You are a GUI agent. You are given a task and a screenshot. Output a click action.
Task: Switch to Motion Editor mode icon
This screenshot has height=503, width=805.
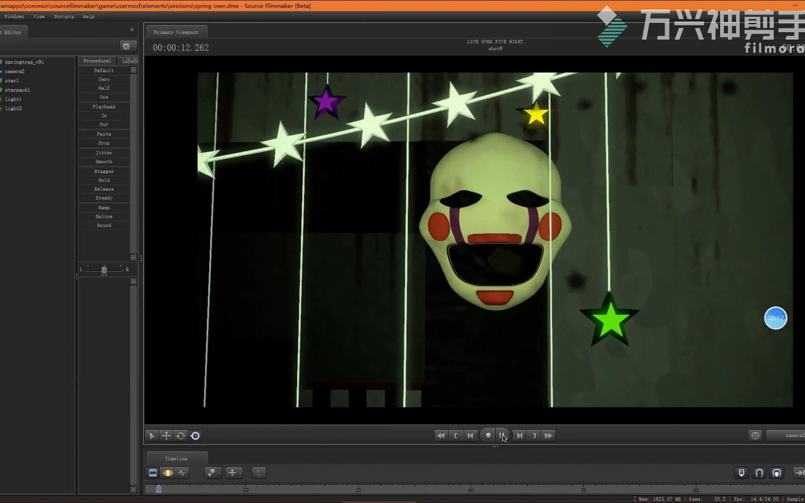click(167, 473)
